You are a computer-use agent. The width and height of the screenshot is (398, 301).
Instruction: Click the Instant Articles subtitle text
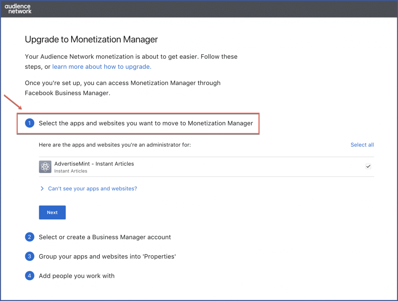(x=71, y=171)
